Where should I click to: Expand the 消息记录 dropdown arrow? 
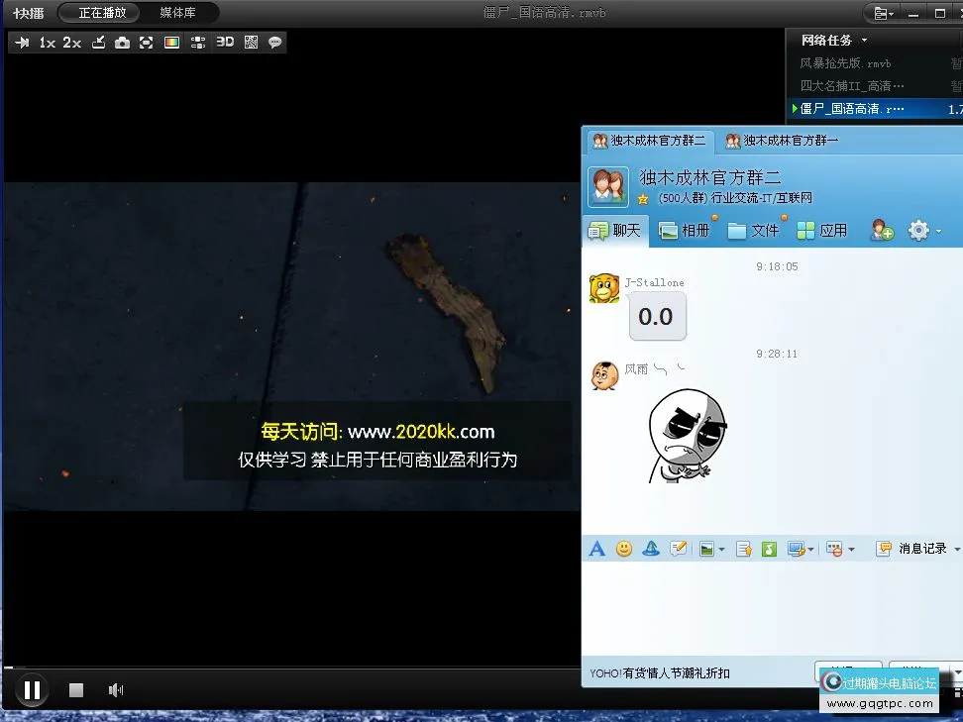954,548
